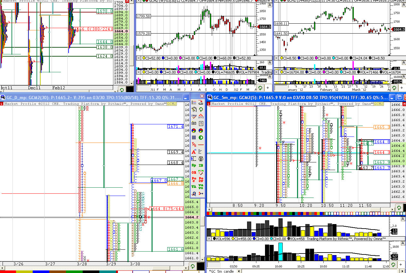Click the pencil notes icon in tool palette

[194, 109]
